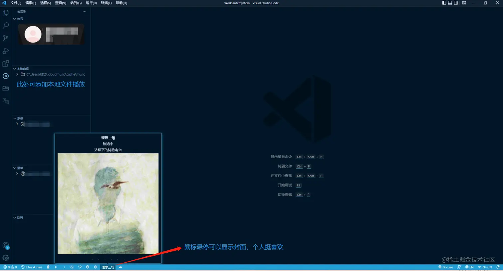Skip to the next song

tap(64, 267)
